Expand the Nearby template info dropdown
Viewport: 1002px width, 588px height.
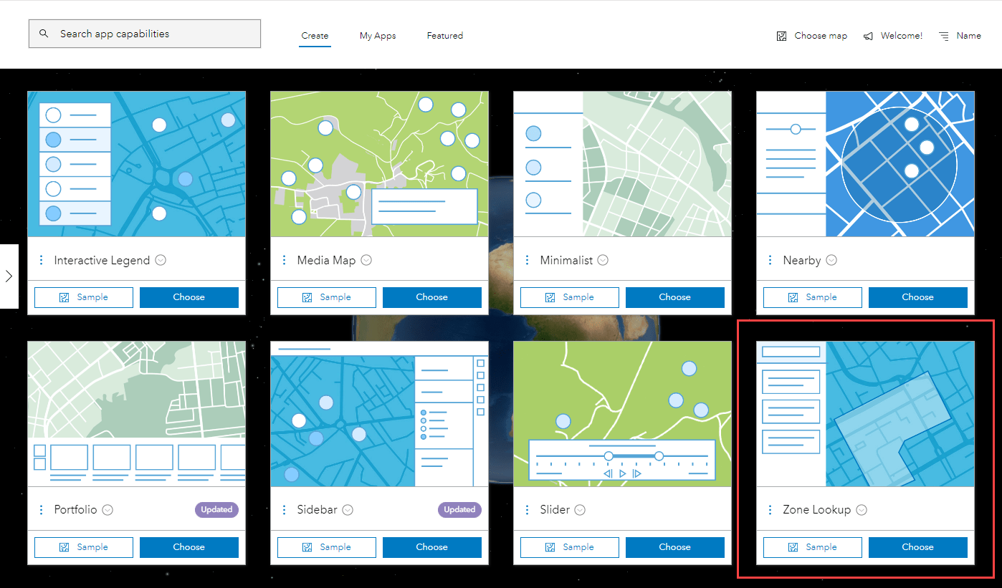coord(831,260)
